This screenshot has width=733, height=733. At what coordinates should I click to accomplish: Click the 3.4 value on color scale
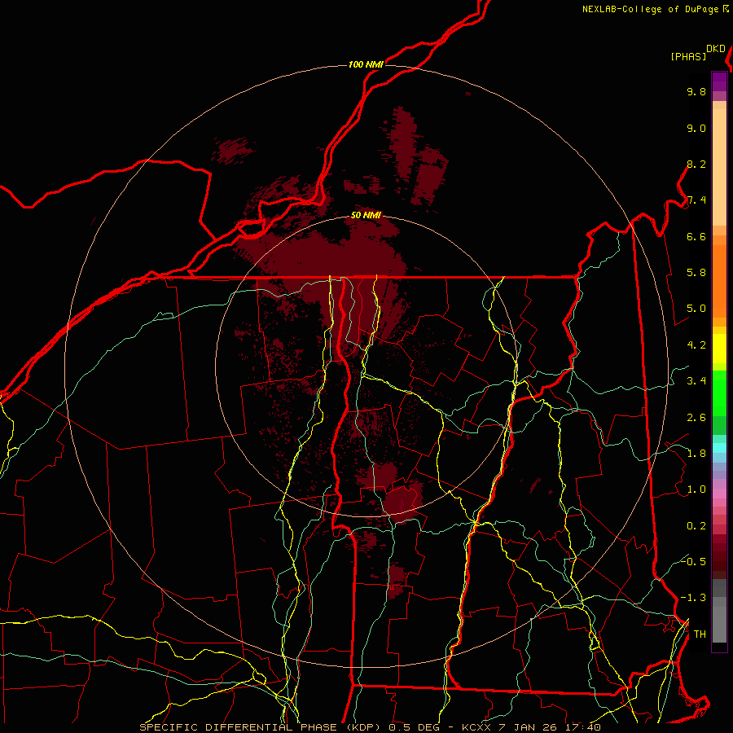click(x=696, y=381)
